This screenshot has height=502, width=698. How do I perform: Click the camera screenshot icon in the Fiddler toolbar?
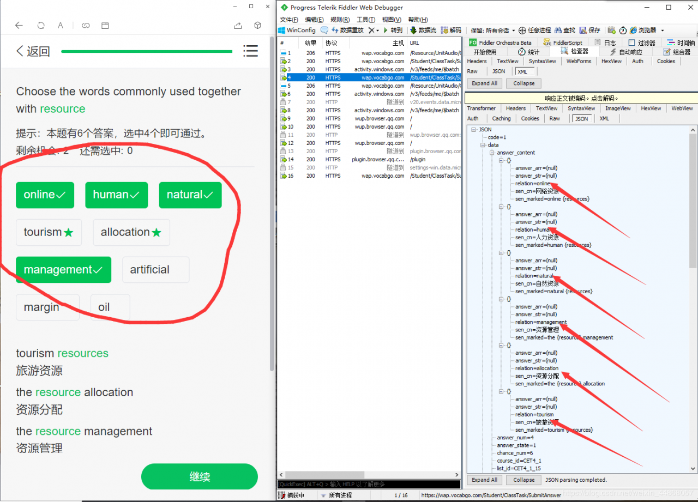tap(612, 31)
